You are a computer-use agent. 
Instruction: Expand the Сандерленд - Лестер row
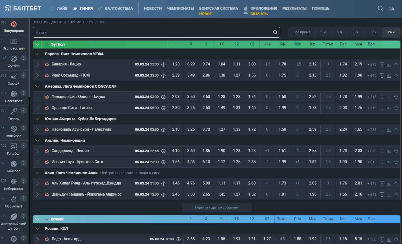coord(37,151)
